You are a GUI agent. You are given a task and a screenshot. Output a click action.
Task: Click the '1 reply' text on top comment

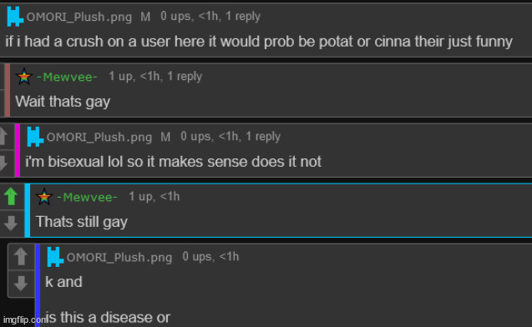243,16
